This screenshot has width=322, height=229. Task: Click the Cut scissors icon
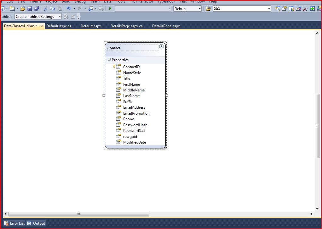coord(45,8)
